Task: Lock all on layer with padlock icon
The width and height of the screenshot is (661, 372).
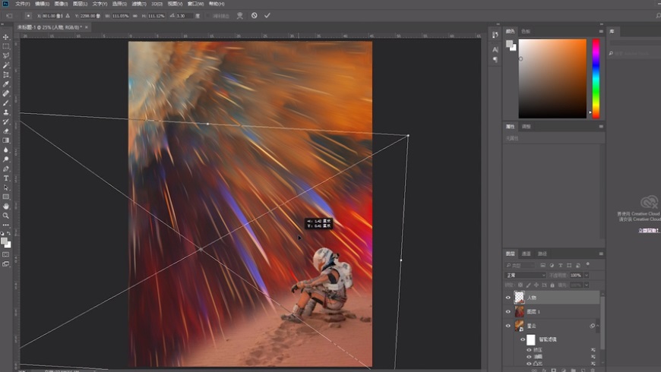Action: (x=552, y=285)
